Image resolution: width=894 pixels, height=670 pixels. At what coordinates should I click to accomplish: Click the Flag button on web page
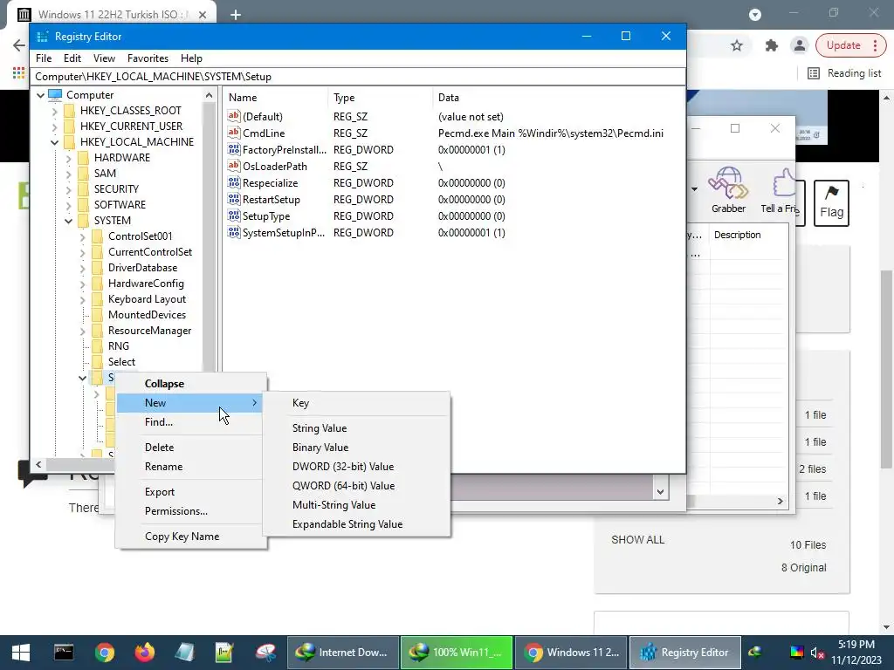[831, 202]
